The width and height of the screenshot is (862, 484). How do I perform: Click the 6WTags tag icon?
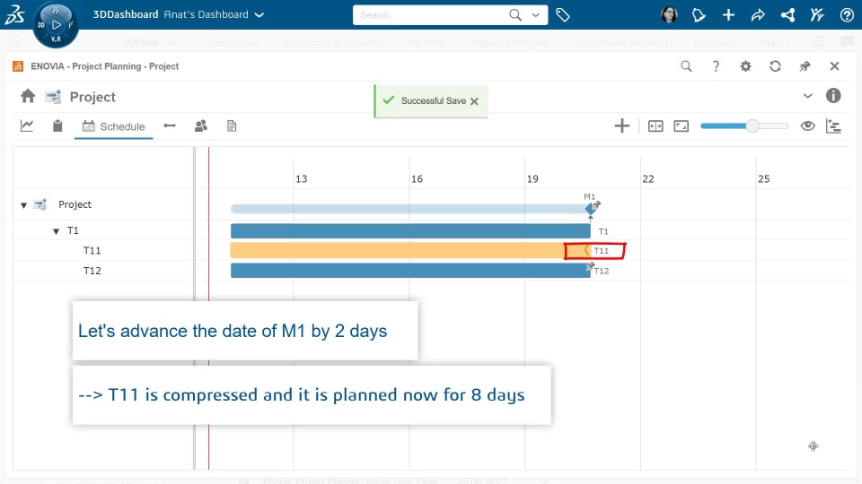click(x=563, y=15)
